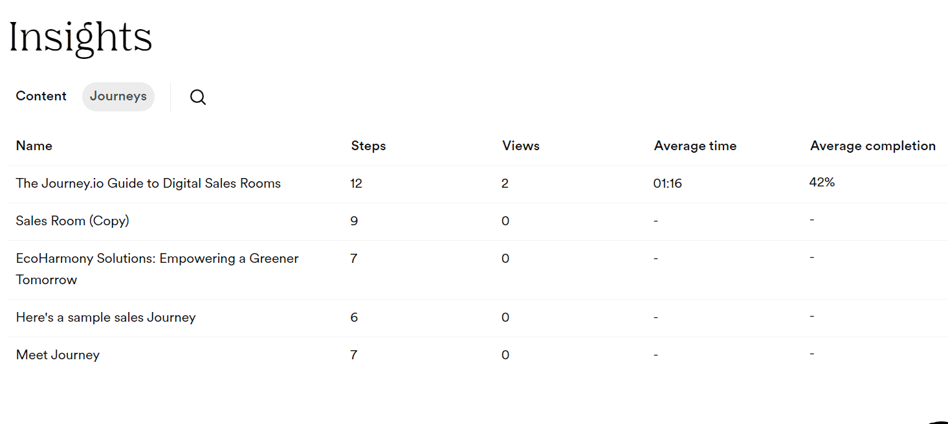Click the Insights page heading
This screenshot has height=424, width=948.
(x=80, y=37)
